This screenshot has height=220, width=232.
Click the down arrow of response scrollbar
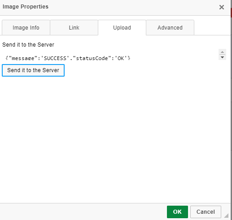click(222, 57)
